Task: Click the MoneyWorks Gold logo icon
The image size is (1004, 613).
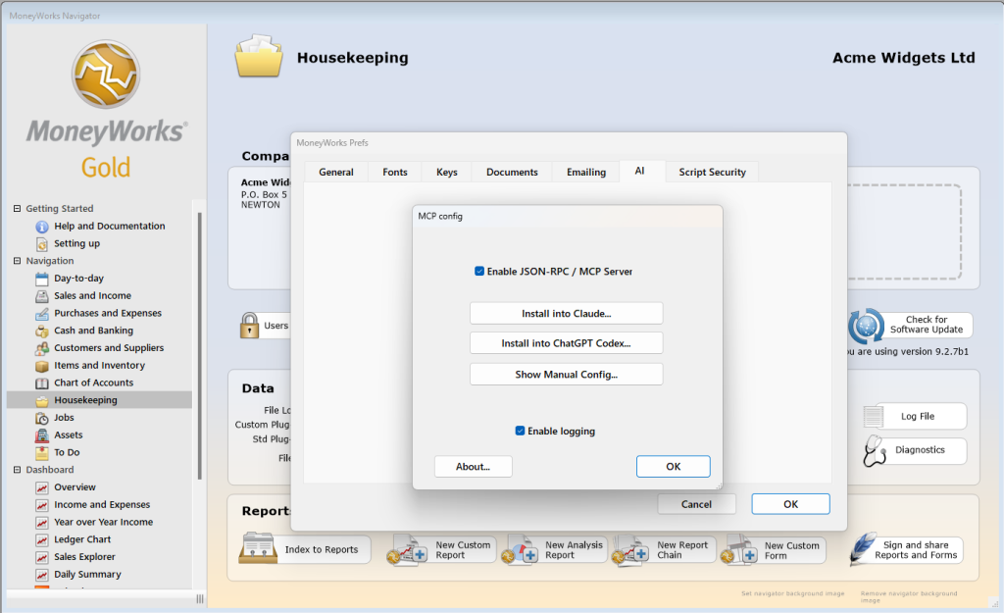Action: point(106,74)
